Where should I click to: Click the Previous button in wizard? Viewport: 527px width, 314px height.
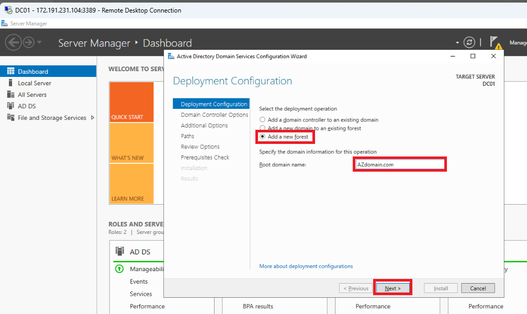point(356,288)
